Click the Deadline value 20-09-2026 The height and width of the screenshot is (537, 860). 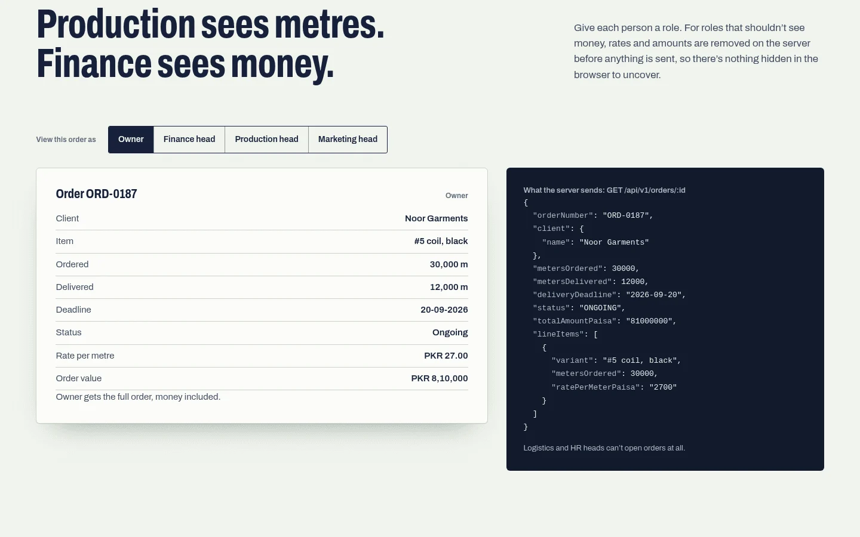[x=444, y=310]
